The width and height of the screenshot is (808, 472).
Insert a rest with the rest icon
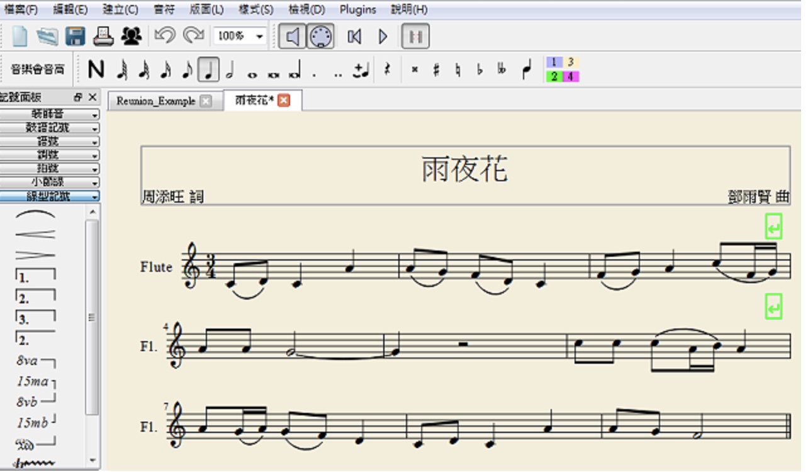387,70
